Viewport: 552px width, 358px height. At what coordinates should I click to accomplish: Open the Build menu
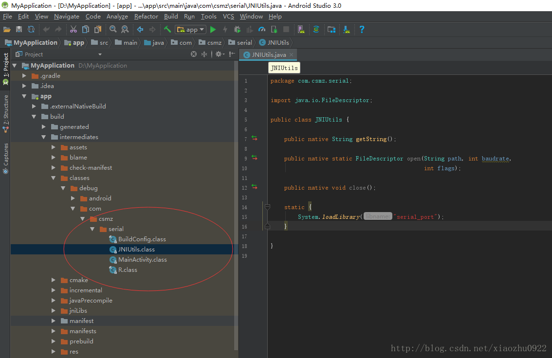(171, 17)
